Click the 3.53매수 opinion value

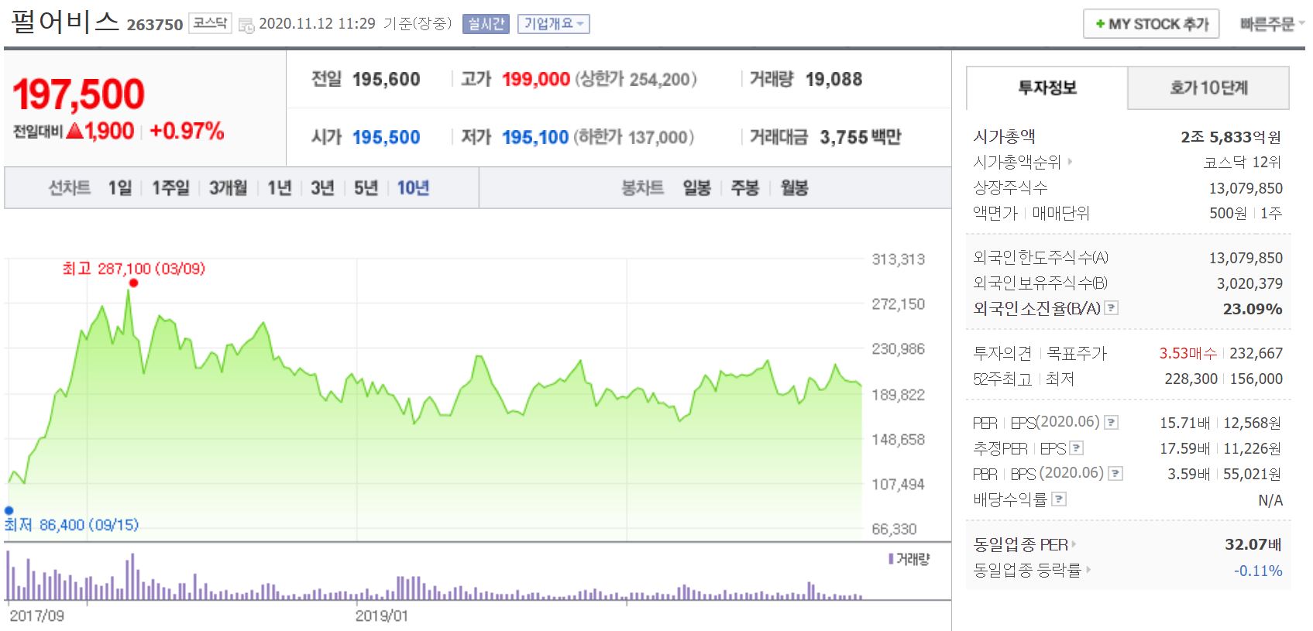click(x=1188, y=353)
